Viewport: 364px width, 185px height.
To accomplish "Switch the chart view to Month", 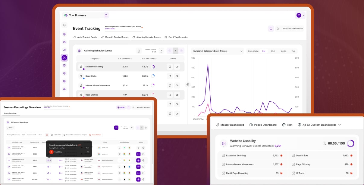I will click(283, 51).
